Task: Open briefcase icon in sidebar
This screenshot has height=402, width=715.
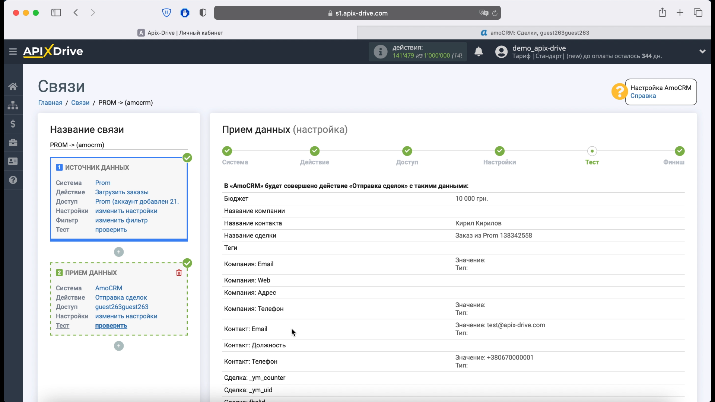Action: [x=13, y=143]
